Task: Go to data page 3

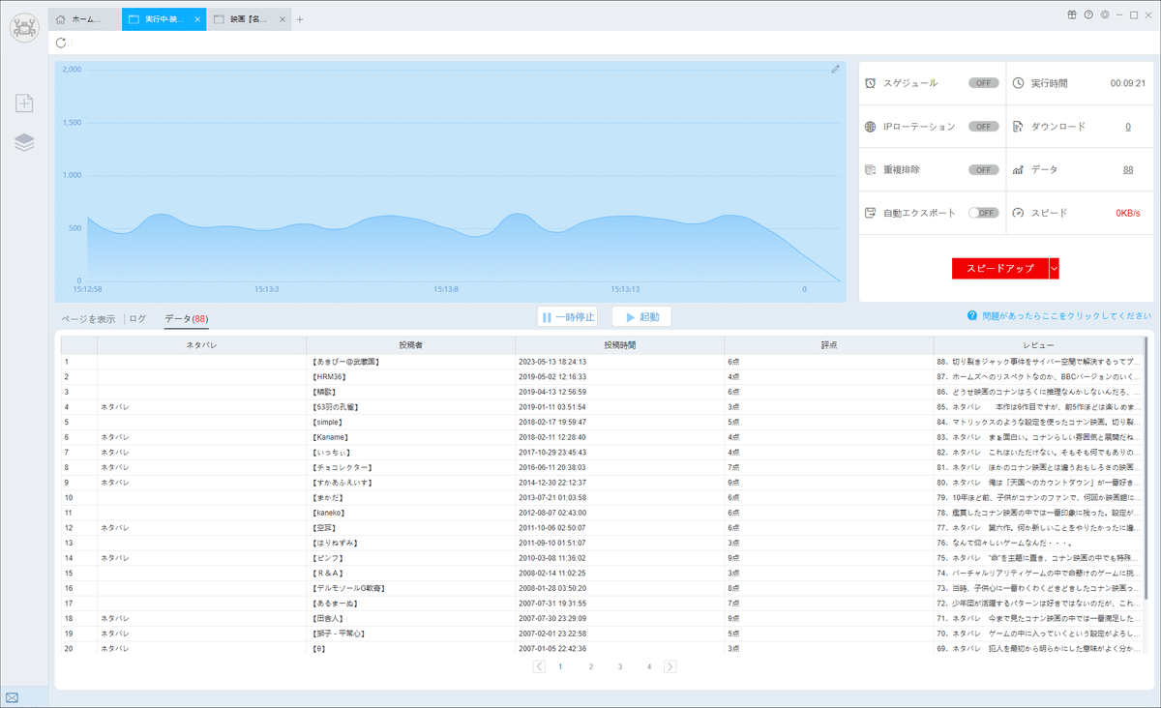Action: coord(620,666)
